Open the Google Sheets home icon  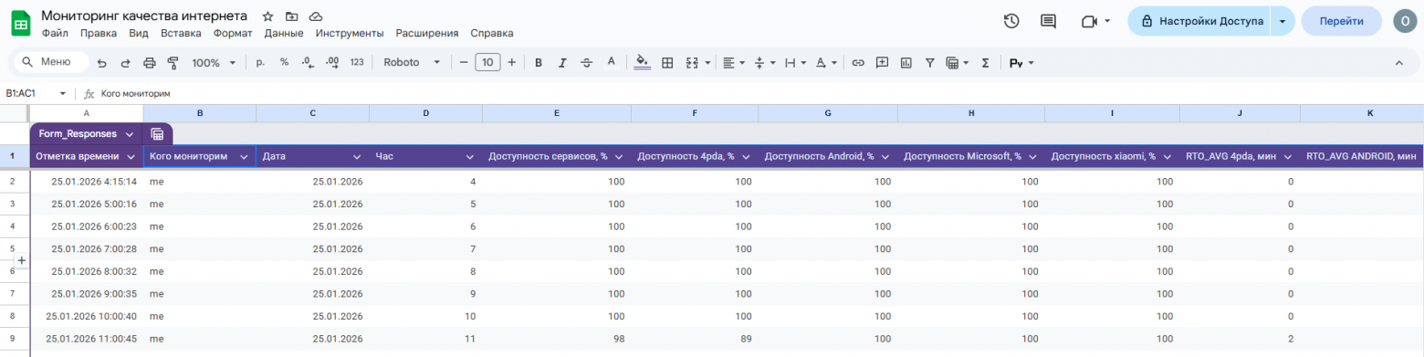coord(21,23)
